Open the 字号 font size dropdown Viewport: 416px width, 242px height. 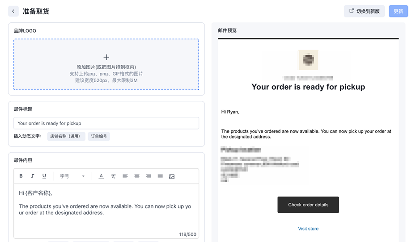point(72,176)
